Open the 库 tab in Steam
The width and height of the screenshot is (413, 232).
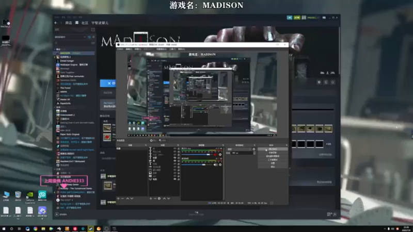(x=77, y=23)
